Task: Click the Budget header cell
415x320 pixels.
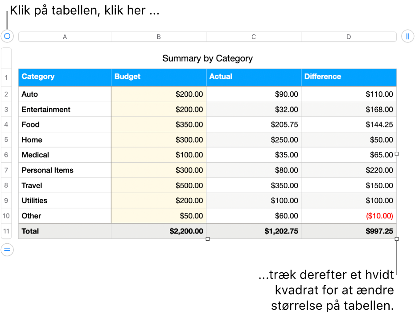Action: tap(159, 77)
